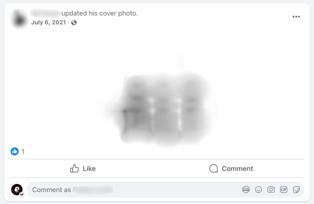Attach a photo using camera icon
The width and height of the screenshot is (314, 204).
tap(271, 190)
